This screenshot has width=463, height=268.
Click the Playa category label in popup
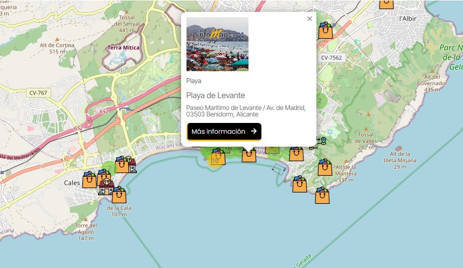pos(194,81)
